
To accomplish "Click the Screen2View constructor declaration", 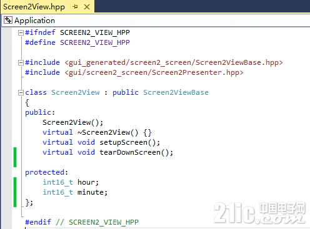I will click(x=72, y=122).
